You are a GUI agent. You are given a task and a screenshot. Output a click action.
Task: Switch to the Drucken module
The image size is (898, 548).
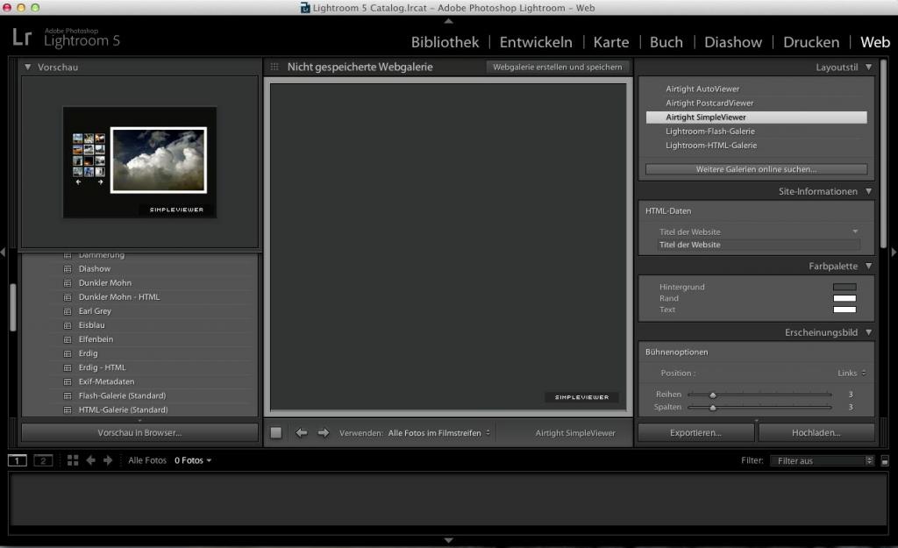tap(811, 42)
